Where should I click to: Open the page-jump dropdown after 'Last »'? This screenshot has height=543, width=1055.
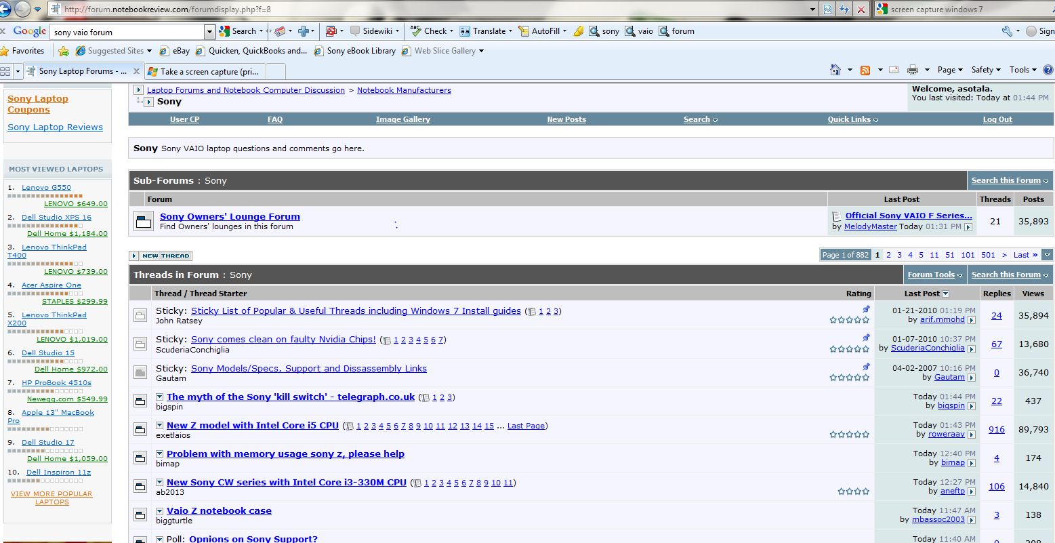pyautogui.click(x=1047, y=255)
